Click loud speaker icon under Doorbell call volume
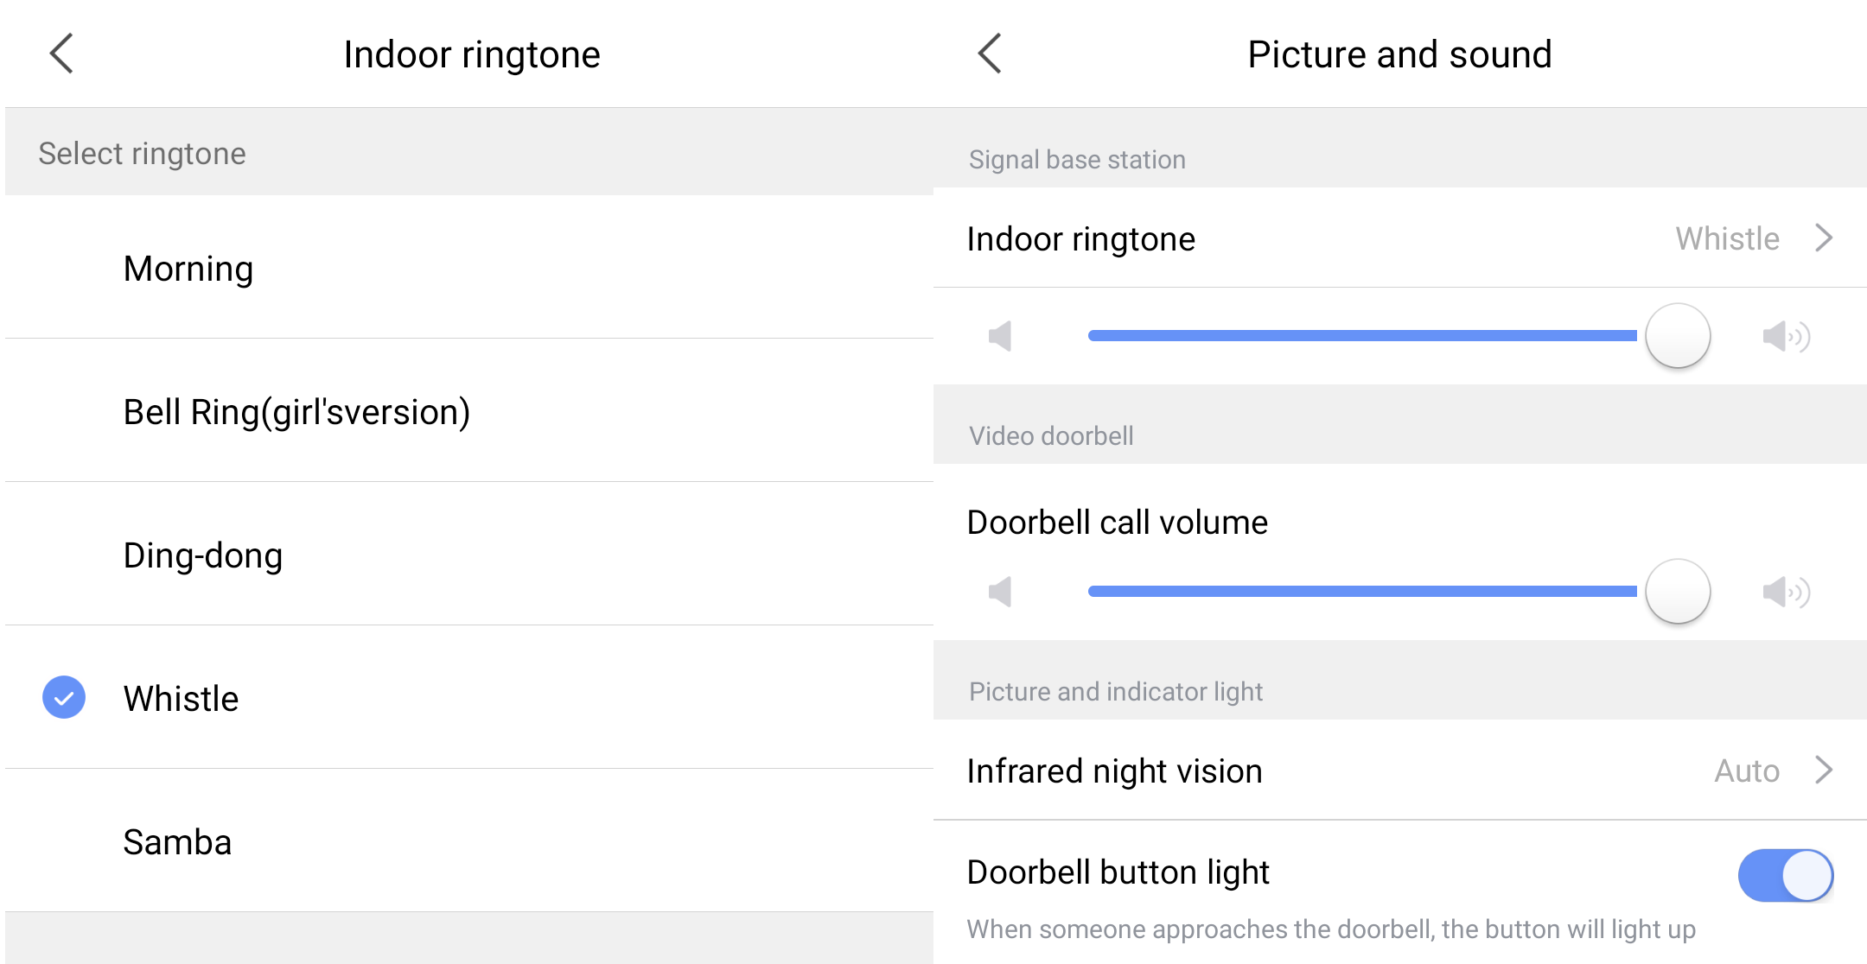Image resolution: width=1867 pixels, height=964 pixels. (x=1786, y=592)
